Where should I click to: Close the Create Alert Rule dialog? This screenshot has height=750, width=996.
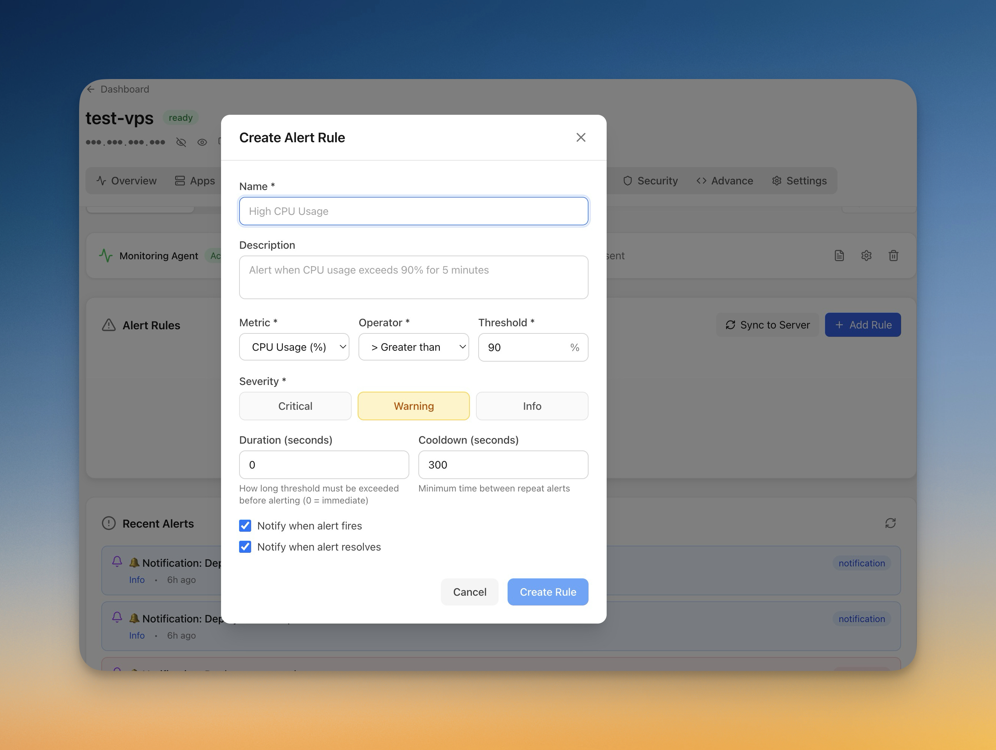click(580, 137)
